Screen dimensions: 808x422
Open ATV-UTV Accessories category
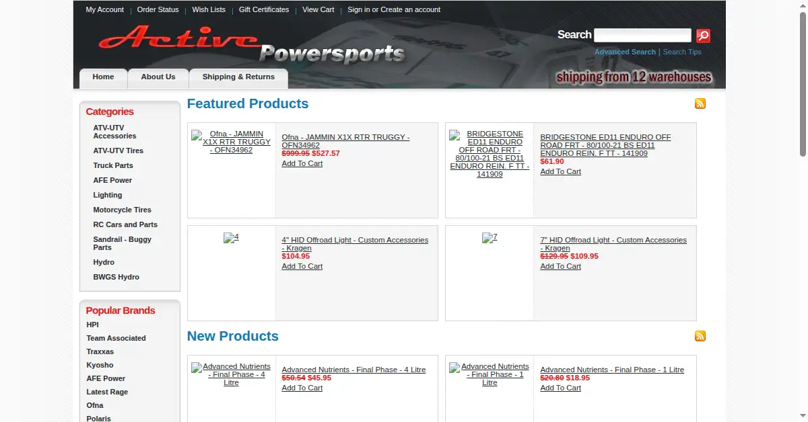pyautogui.click(x=115, y=132)
